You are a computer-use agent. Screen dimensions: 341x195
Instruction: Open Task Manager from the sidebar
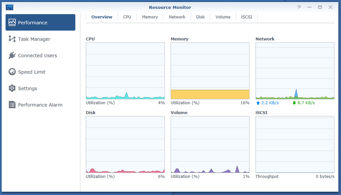point(34,39)
